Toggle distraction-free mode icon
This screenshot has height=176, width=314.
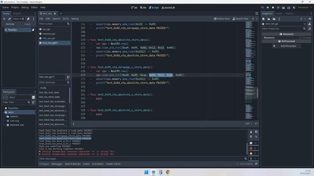click(257, 14)
